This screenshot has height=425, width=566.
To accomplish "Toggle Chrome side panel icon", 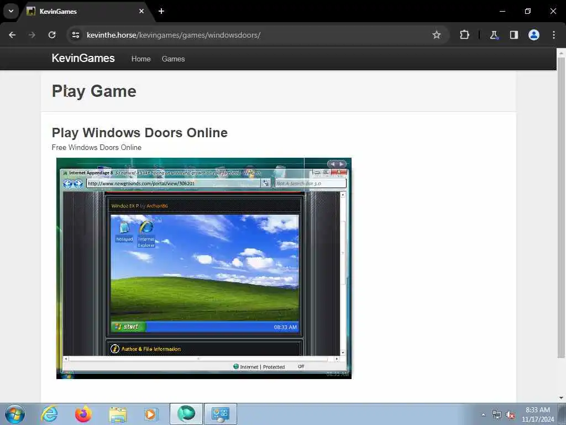I will tap(513, 35).
